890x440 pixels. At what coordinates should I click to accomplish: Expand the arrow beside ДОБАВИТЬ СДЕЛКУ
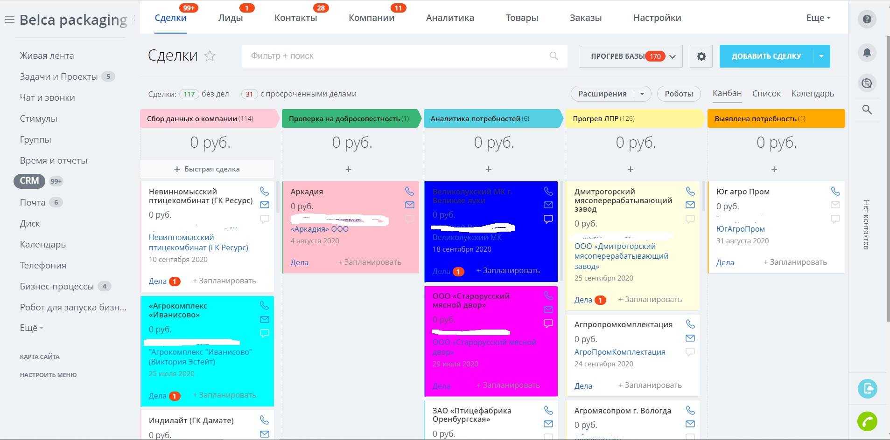coord(821,56)
